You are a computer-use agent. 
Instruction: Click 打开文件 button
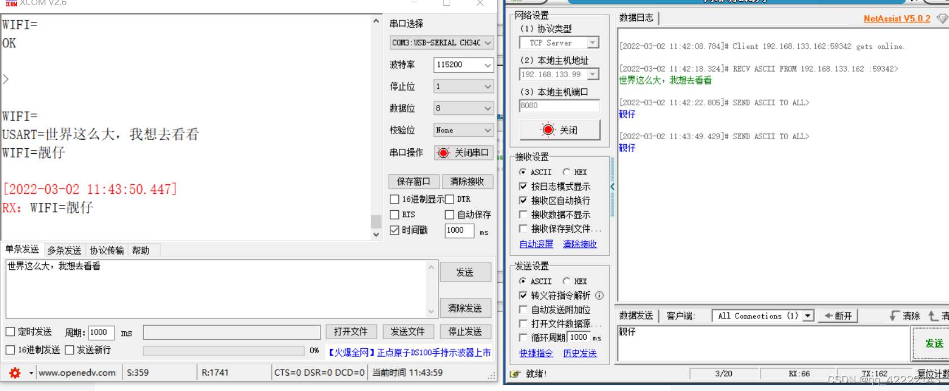[x=351, y=331]
